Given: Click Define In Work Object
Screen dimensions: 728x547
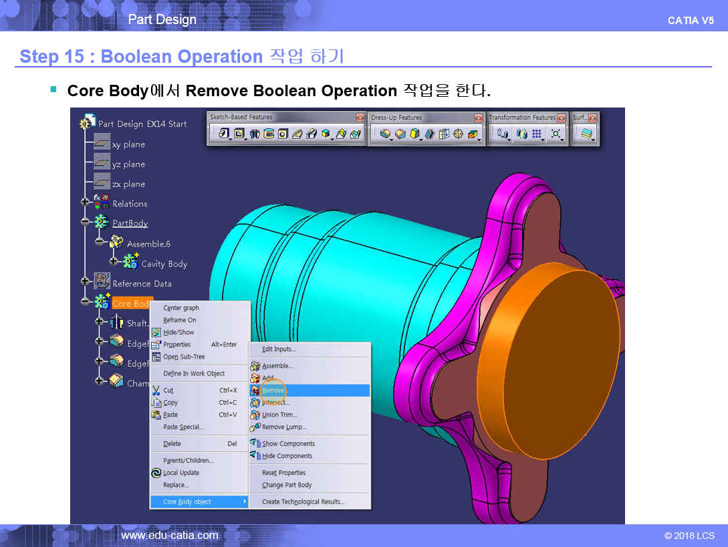Looking at the screenshot, I should pos(194,373).
